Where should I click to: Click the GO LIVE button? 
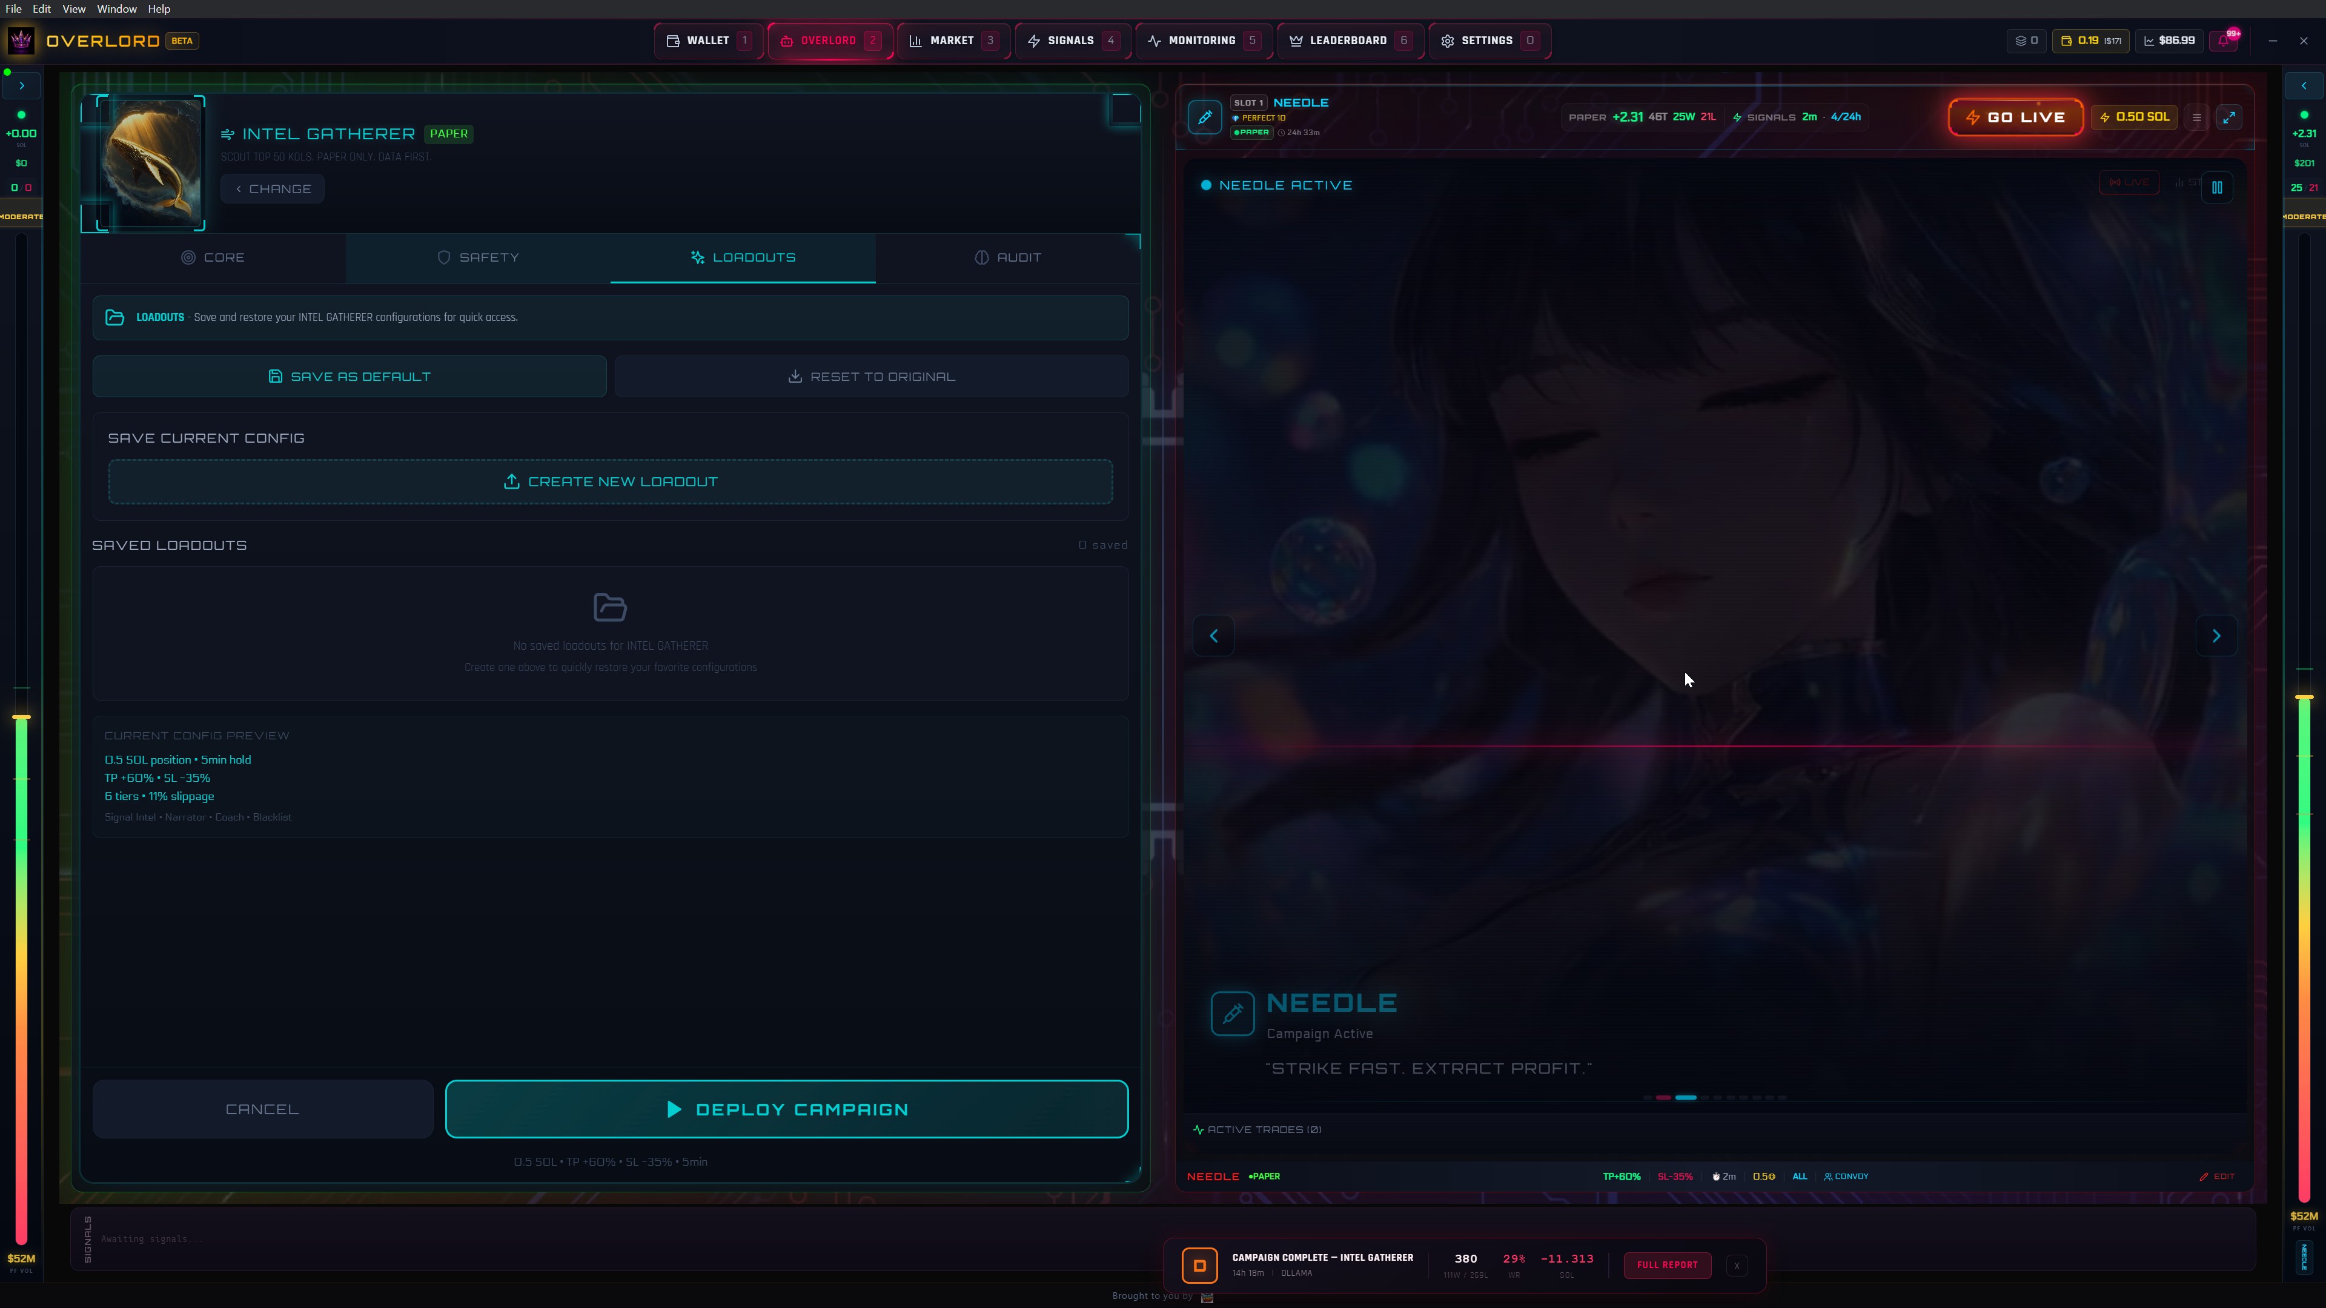(2015, 117)
